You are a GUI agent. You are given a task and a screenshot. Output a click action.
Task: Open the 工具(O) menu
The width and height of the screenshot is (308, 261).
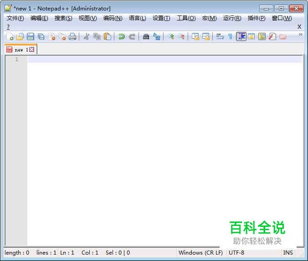(186, 18)
